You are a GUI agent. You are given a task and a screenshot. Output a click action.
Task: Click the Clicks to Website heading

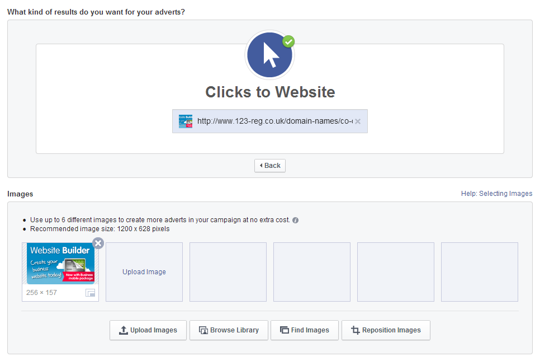[271, 92]
